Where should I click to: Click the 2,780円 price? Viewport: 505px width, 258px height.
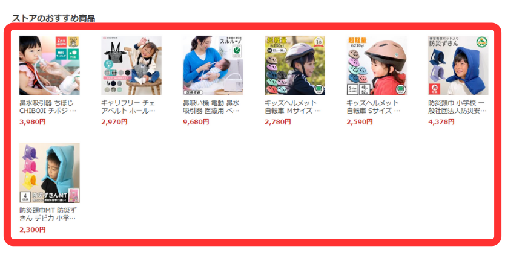click(278, 122)
